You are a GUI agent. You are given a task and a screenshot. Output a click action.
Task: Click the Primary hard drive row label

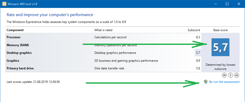20,68
